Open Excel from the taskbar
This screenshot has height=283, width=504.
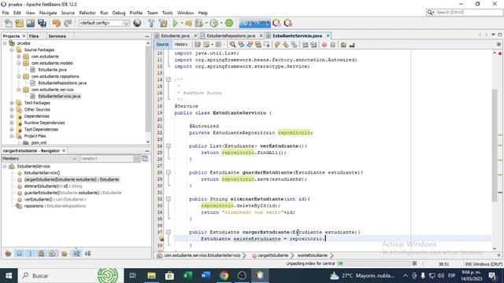tap(187, 275)
